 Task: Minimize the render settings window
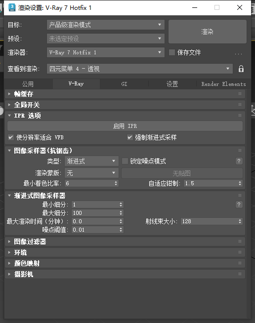195,7
